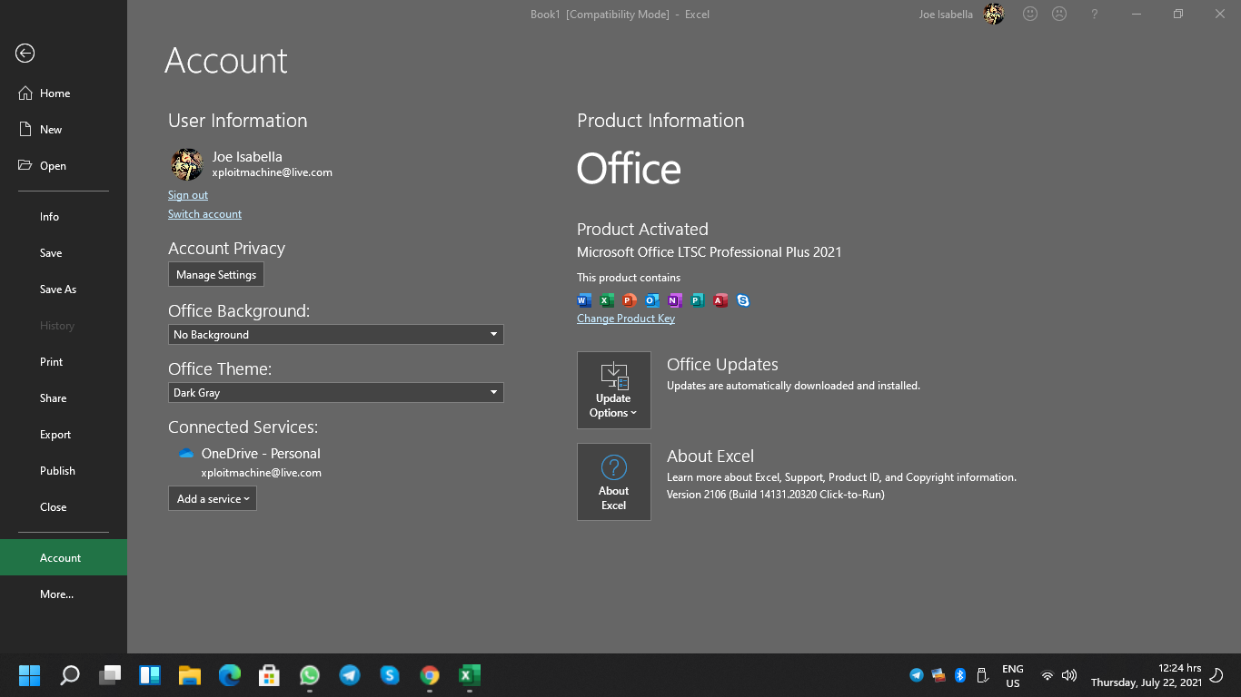This screenshot has width=1241, height=697.
Task: Open the clock and date flyout
Action: click(1147, 675)
